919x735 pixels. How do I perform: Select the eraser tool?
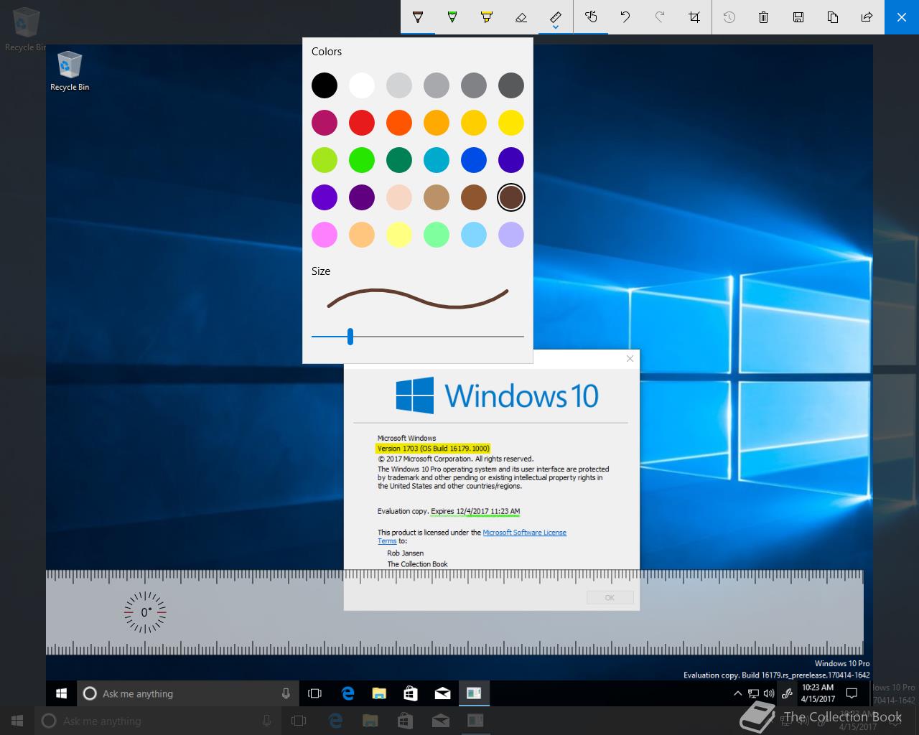click(521, 17)
